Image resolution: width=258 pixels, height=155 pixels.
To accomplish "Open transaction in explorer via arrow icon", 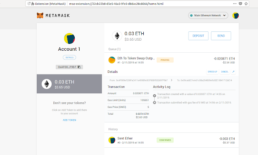I will [x=233, y=72].
